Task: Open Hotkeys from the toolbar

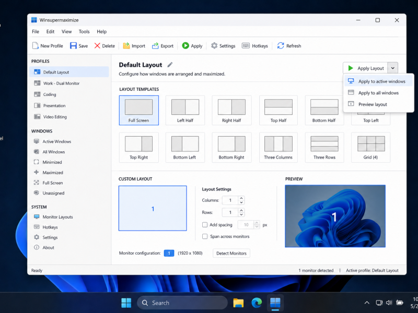Action: pyautogui.click(x=255, y=46)
